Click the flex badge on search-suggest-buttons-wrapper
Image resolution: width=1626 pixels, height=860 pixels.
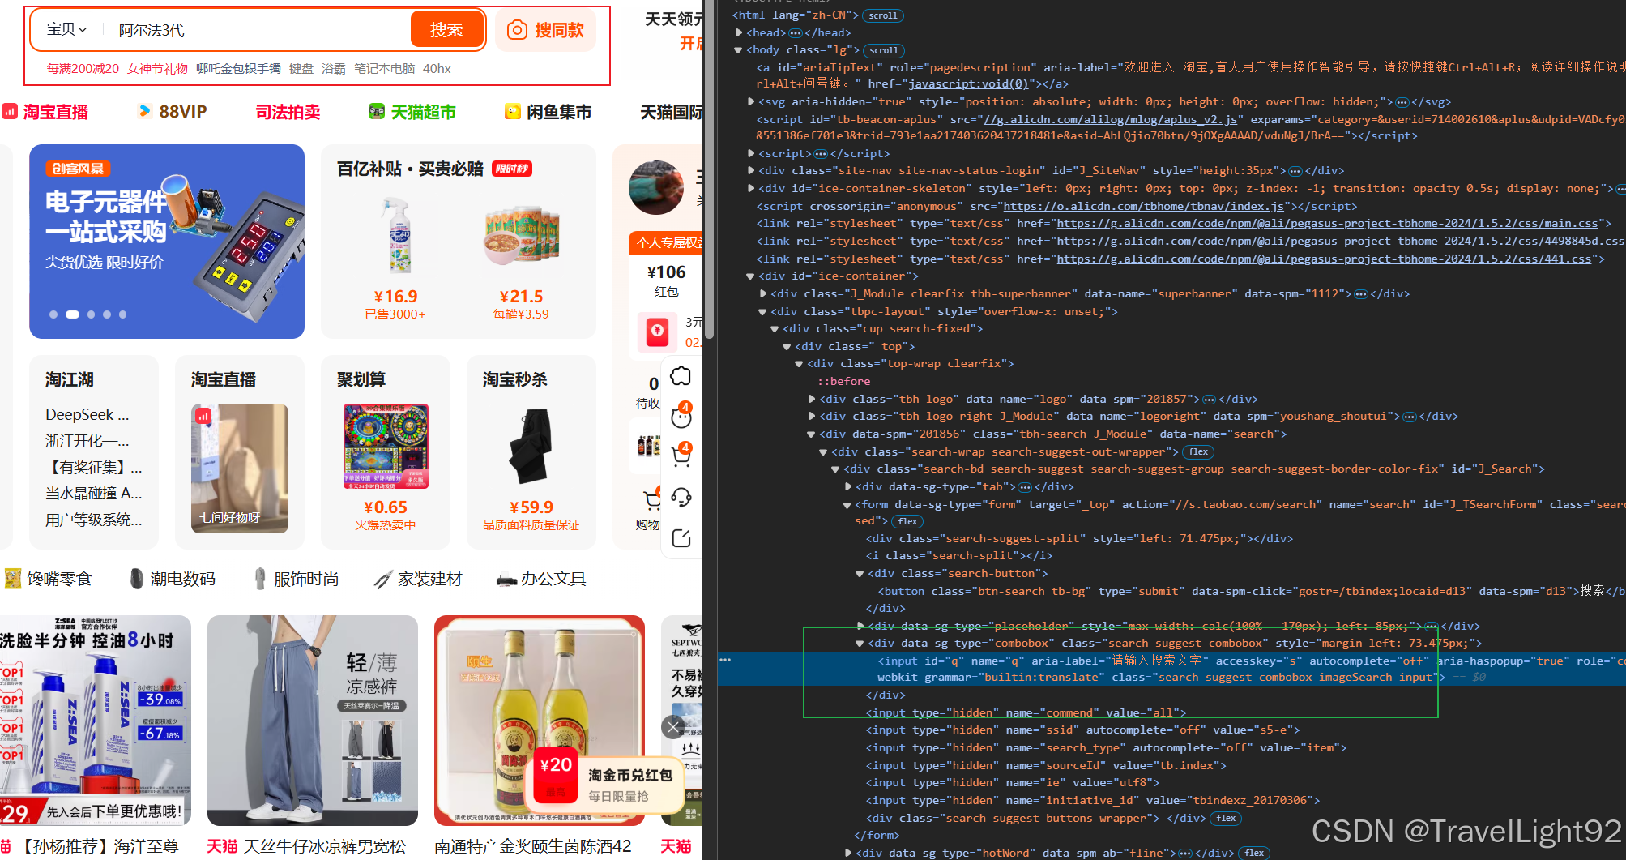point(1227,819)
